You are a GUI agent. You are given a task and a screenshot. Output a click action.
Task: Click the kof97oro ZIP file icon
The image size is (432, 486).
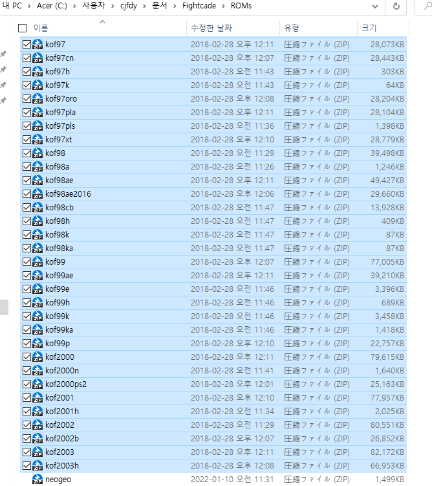pyautogui.click(x=38, y=99)
